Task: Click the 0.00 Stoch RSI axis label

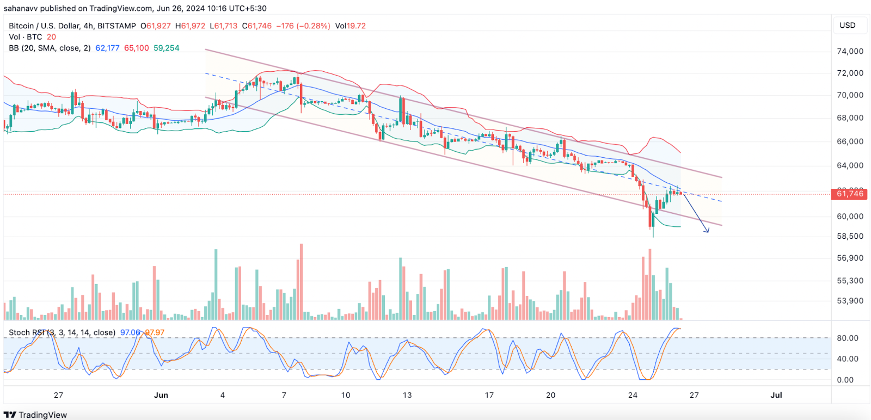Action: (845, 380)
